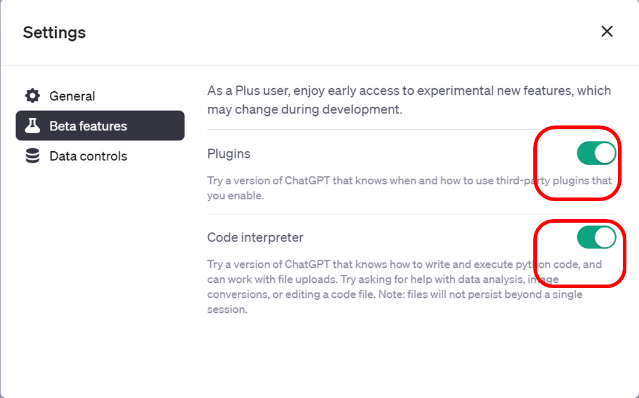639x398 pixels.
Task: Click the green track of Code interpreter switch
Action: (586, 237)
